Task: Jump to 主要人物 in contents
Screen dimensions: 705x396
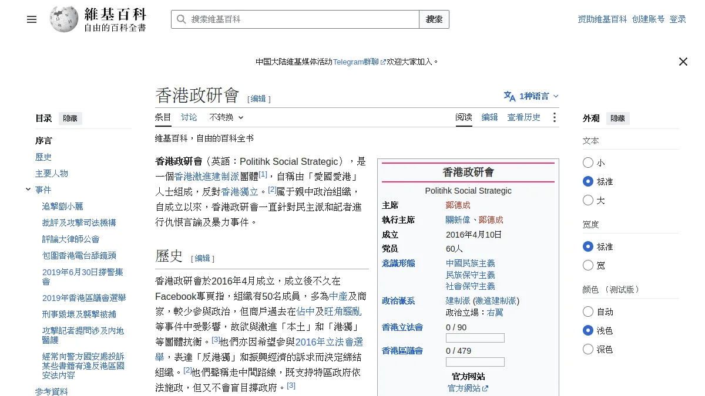Action: tap(52, 174)
